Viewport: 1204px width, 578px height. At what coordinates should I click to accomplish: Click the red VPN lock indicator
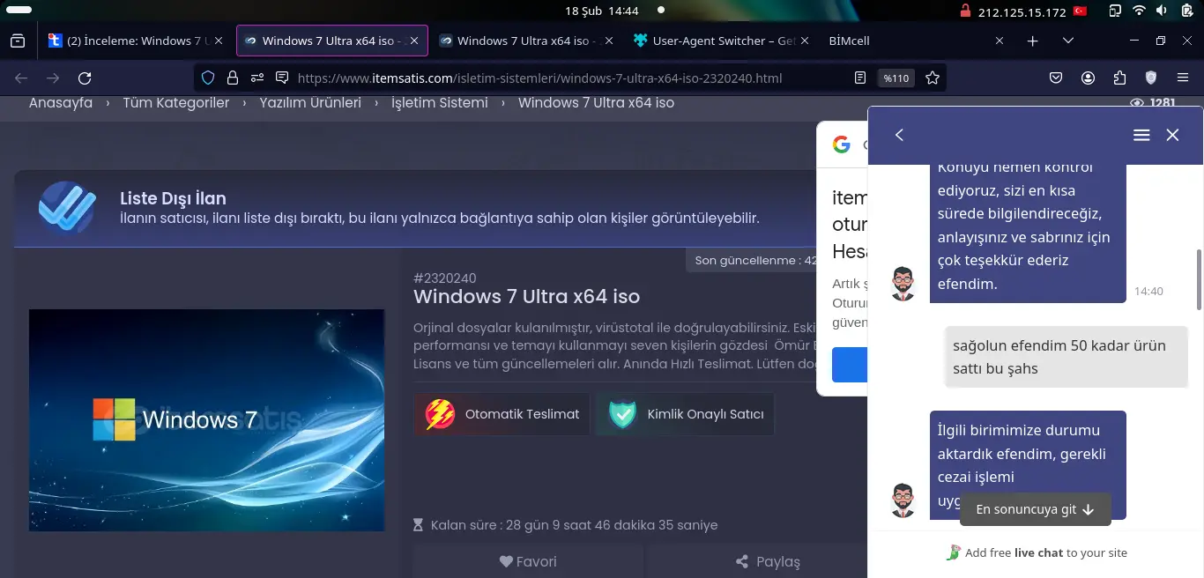(965, 11)
